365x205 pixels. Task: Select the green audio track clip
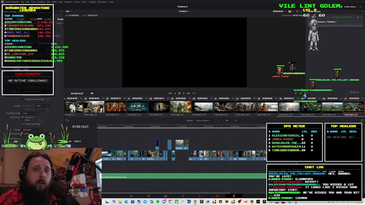pyautogui.click(x=184, y=177)
